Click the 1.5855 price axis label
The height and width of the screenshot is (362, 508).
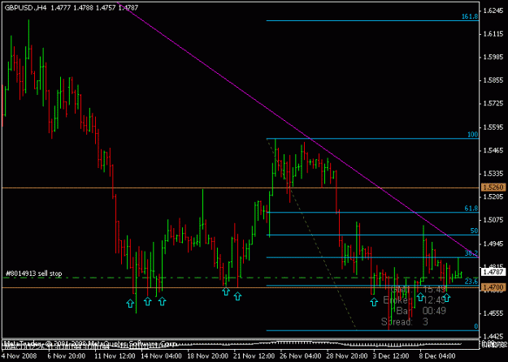coord(493,80)
